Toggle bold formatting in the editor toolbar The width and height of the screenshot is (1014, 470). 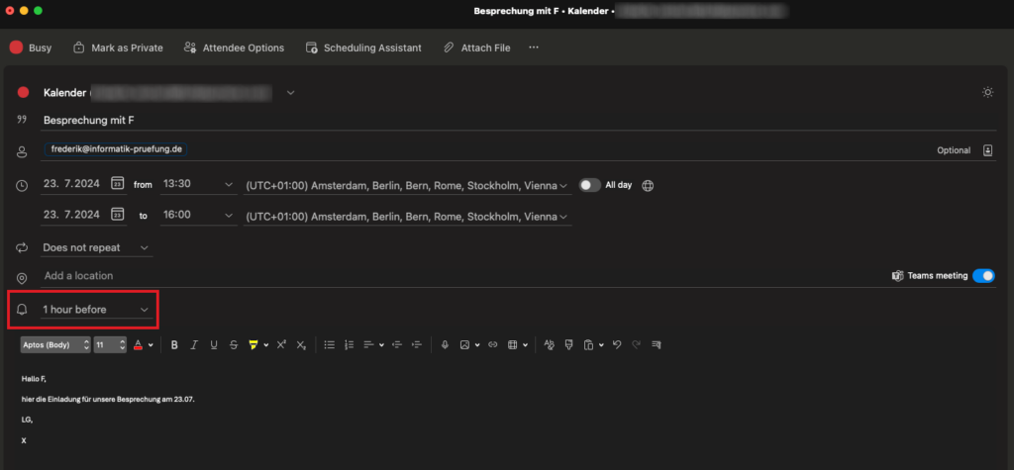coord(174,344)
